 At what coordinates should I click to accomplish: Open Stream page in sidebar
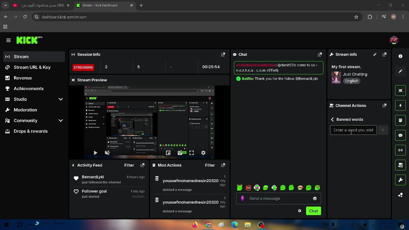[x=34, y=57]
